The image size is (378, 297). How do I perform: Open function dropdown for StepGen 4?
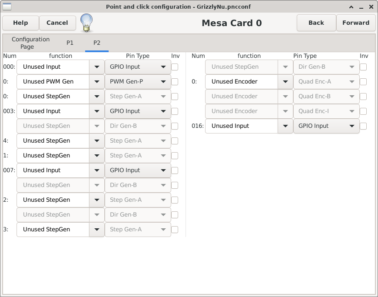pos(97,141)
